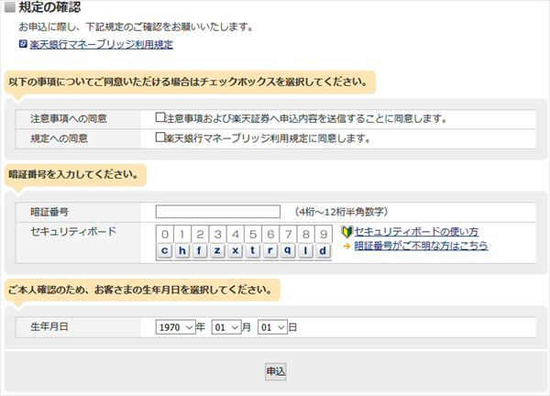Click the 楽天銀行マネーブリッジ利用規定に同意します text
Screen dimensions: 550x396
[268, 138]
